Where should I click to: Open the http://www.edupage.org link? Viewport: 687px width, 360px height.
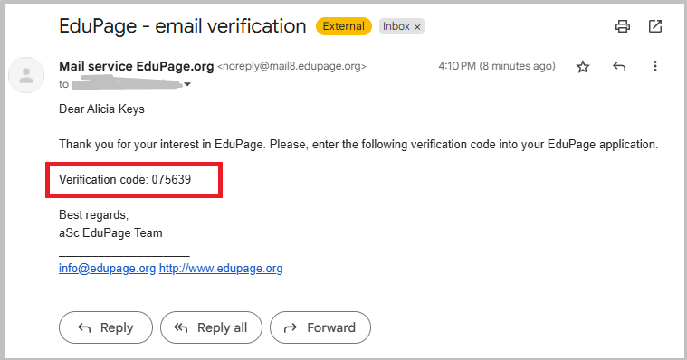point(221,268)
